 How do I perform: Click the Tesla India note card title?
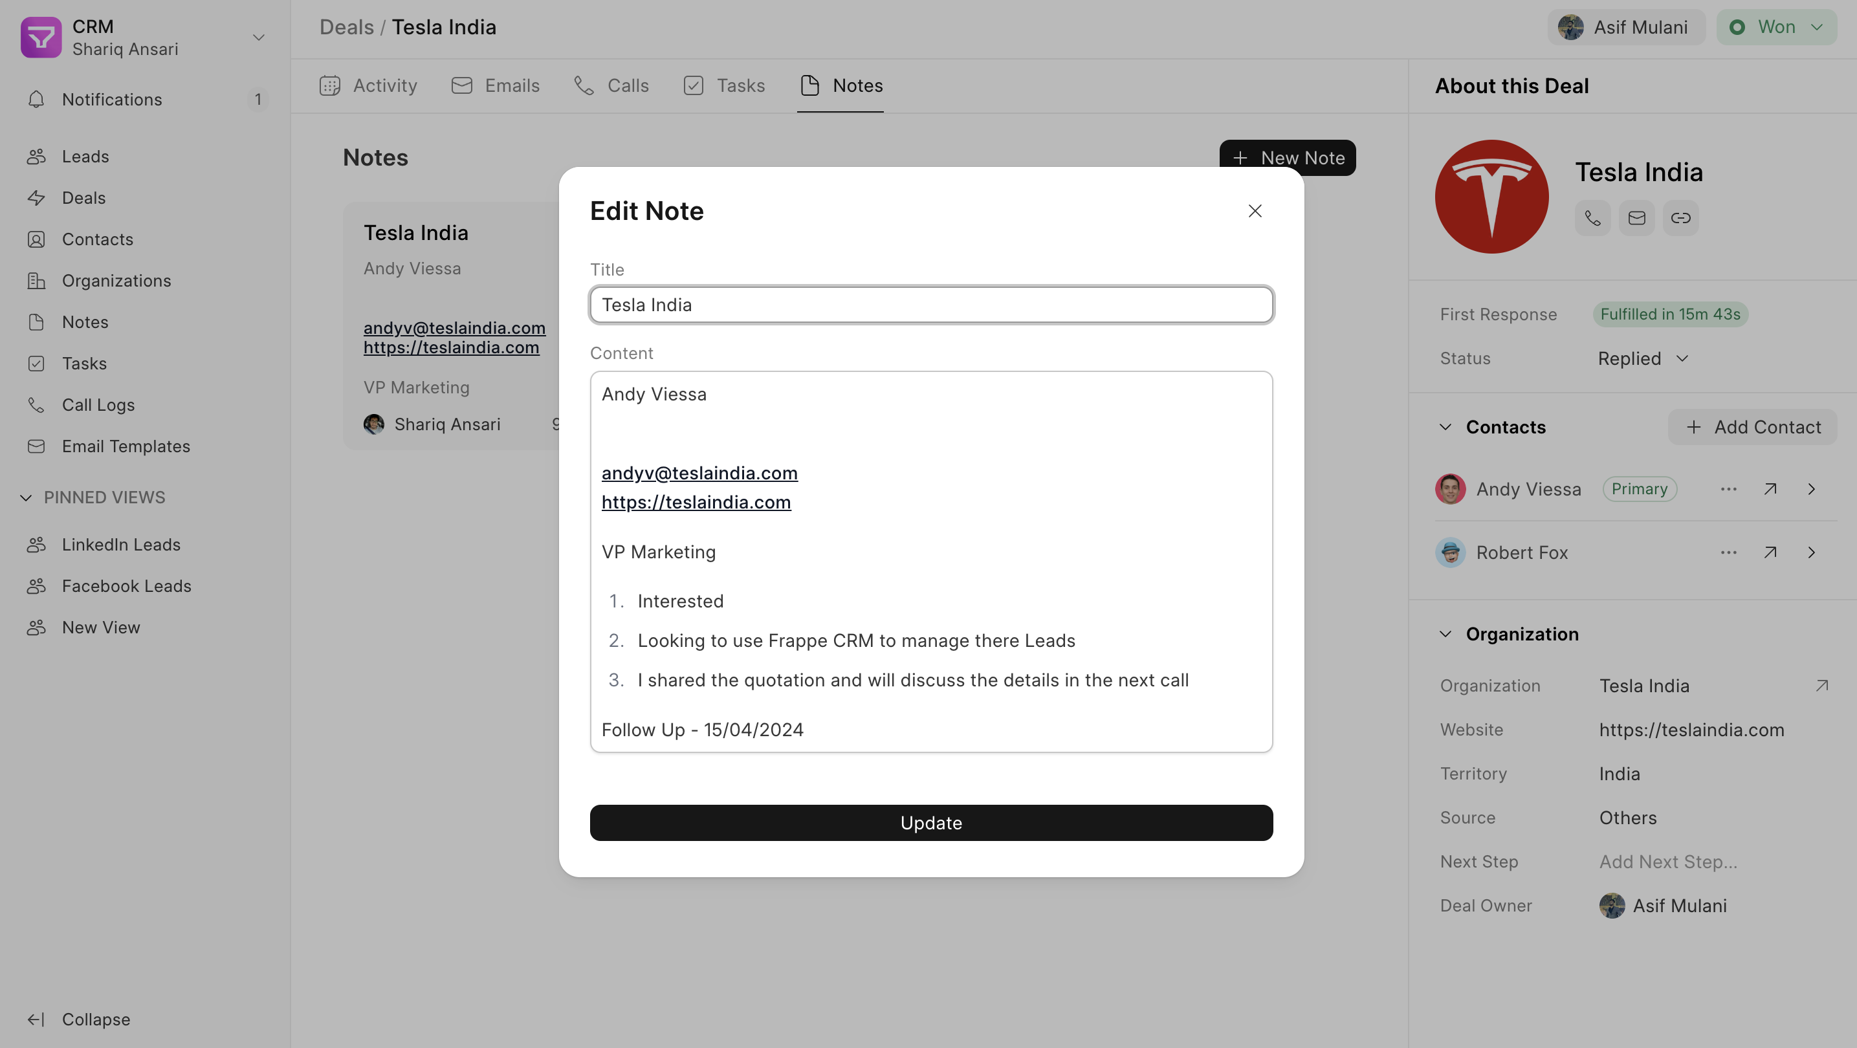tap(416, 233)
